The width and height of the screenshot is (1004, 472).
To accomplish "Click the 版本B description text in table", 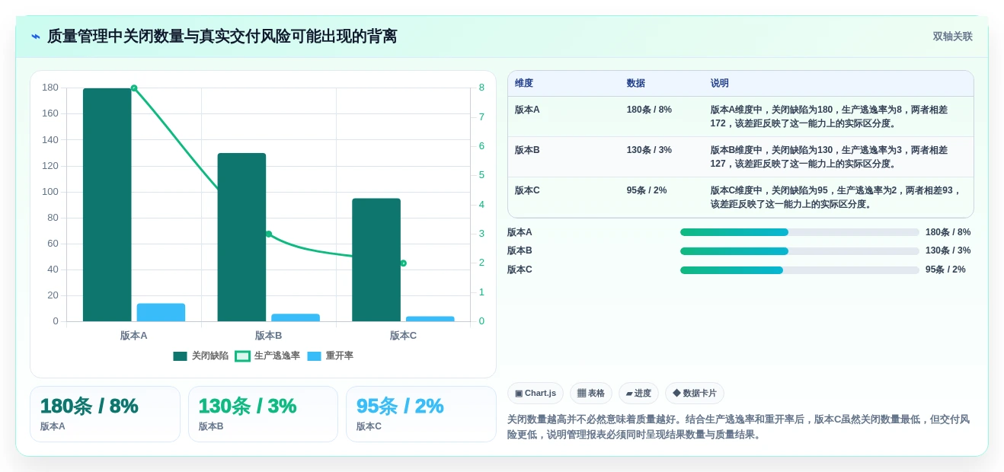I will point(830,157).
